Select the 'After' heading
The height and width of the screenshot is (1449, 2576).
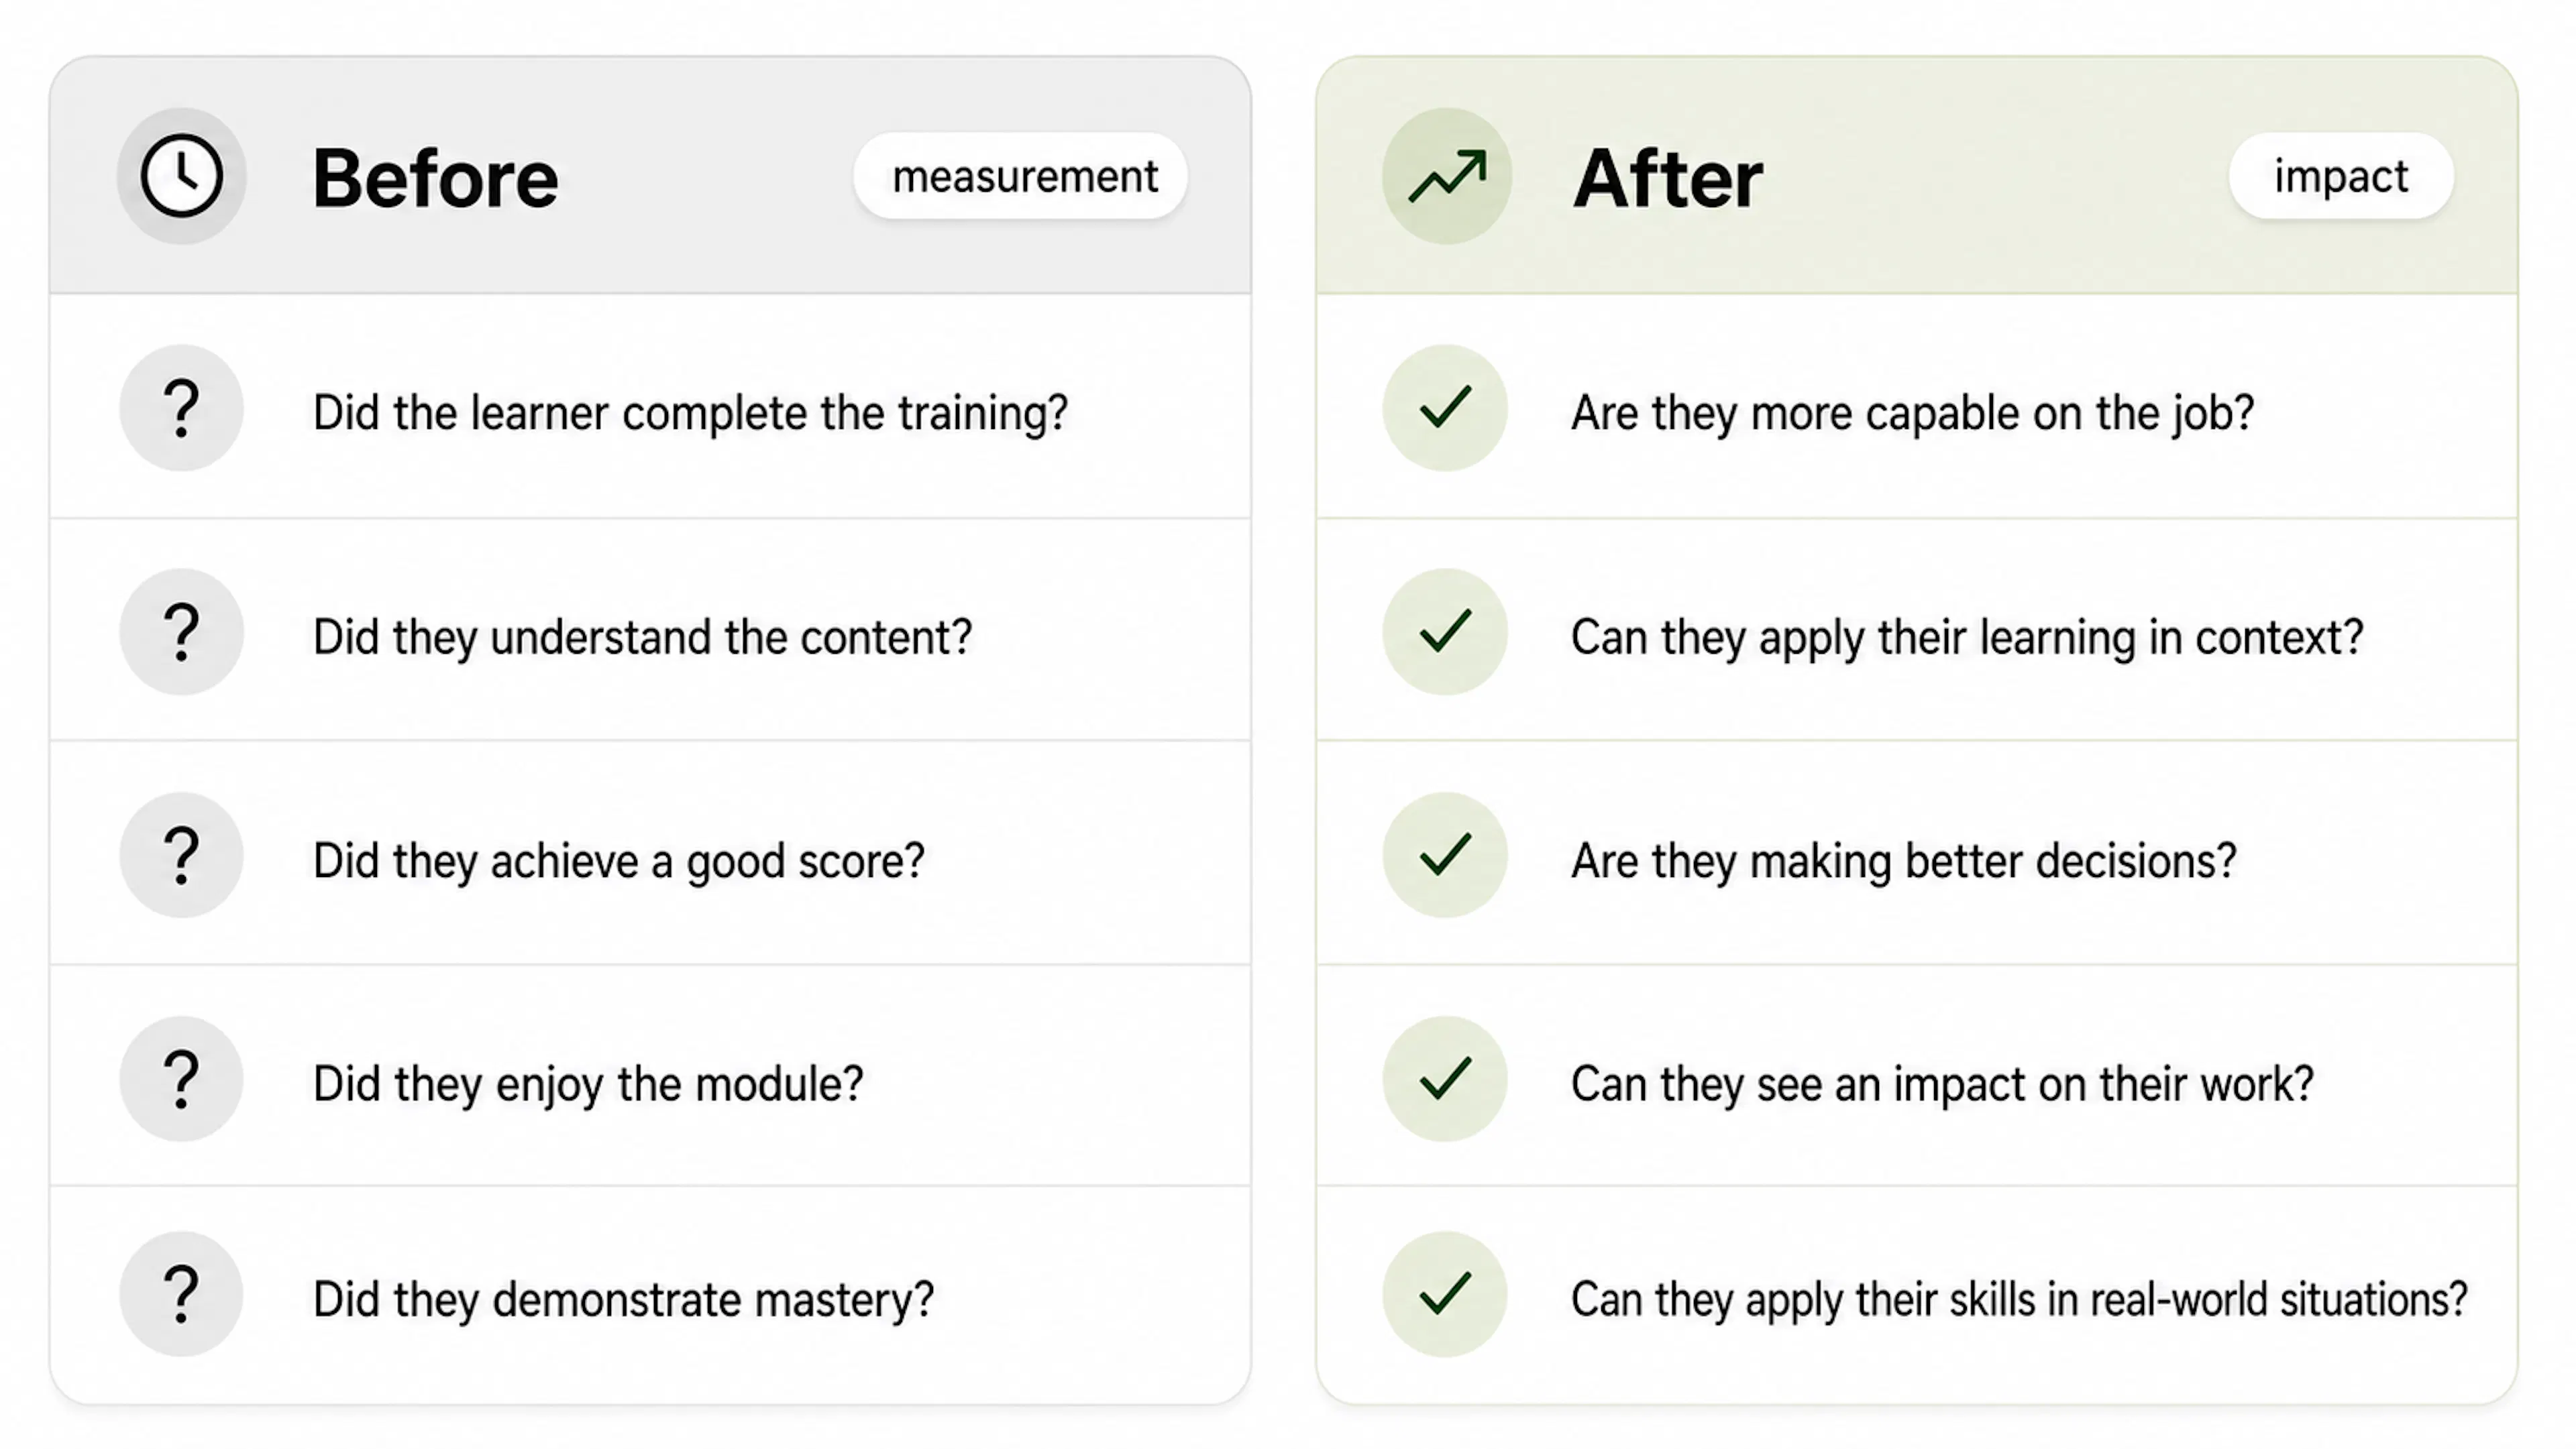tap(1668, 178)
